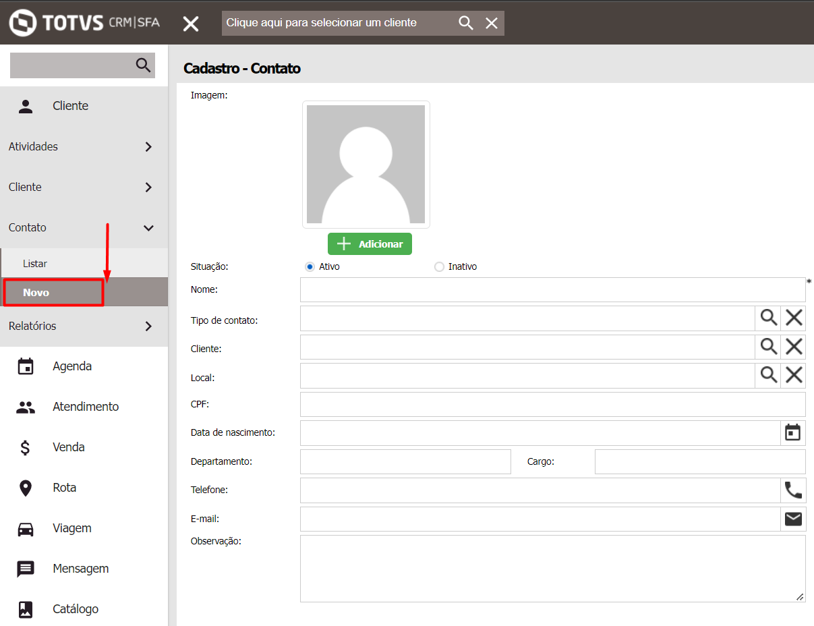
Task: Click the contact avatar placeholder image
Action: coord(366,164)
